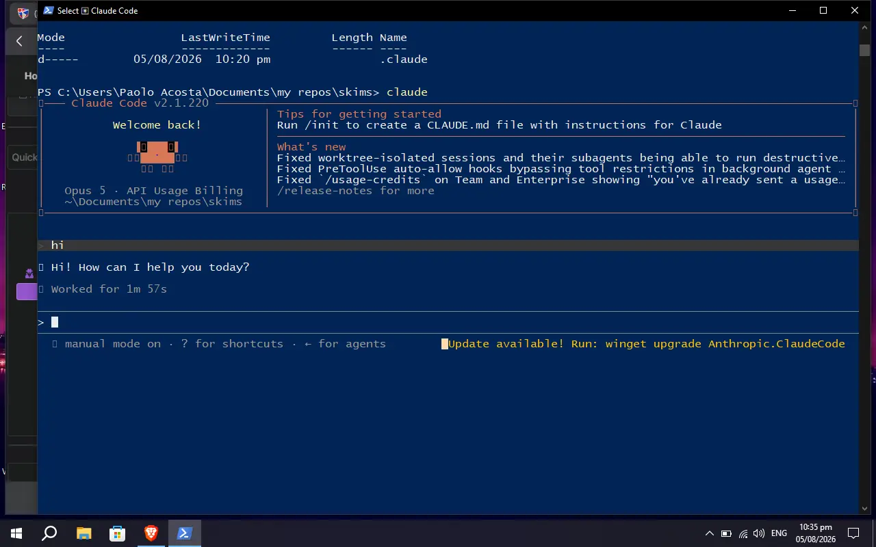Image resolution: width=876 pixels, height=547 pixels.
Task: Click the '.claude' directory name
Action: click(x=404, y=59)
